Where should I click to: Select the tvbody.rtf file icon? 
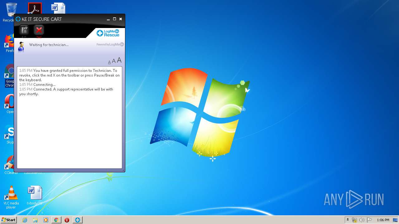[35, 195]
